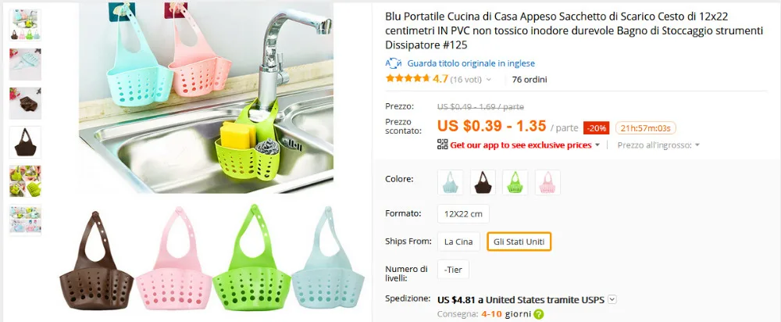Choose the green basket color option
Image resolution: width=781 pixels, height=322 pixels.
click(x=515, y=182)
